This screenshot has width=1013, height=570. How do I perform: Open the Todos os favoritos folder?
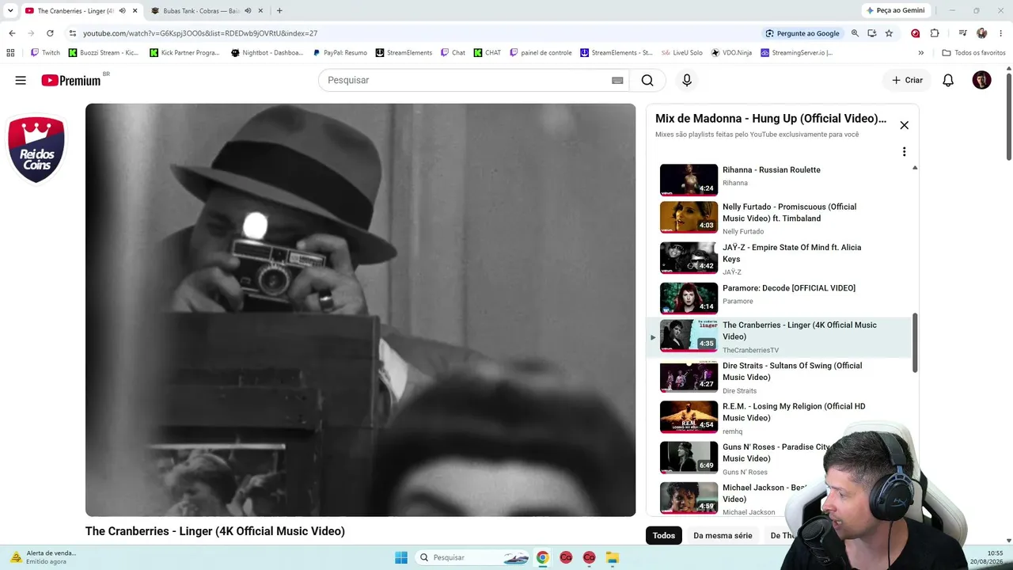coord(973,53)
